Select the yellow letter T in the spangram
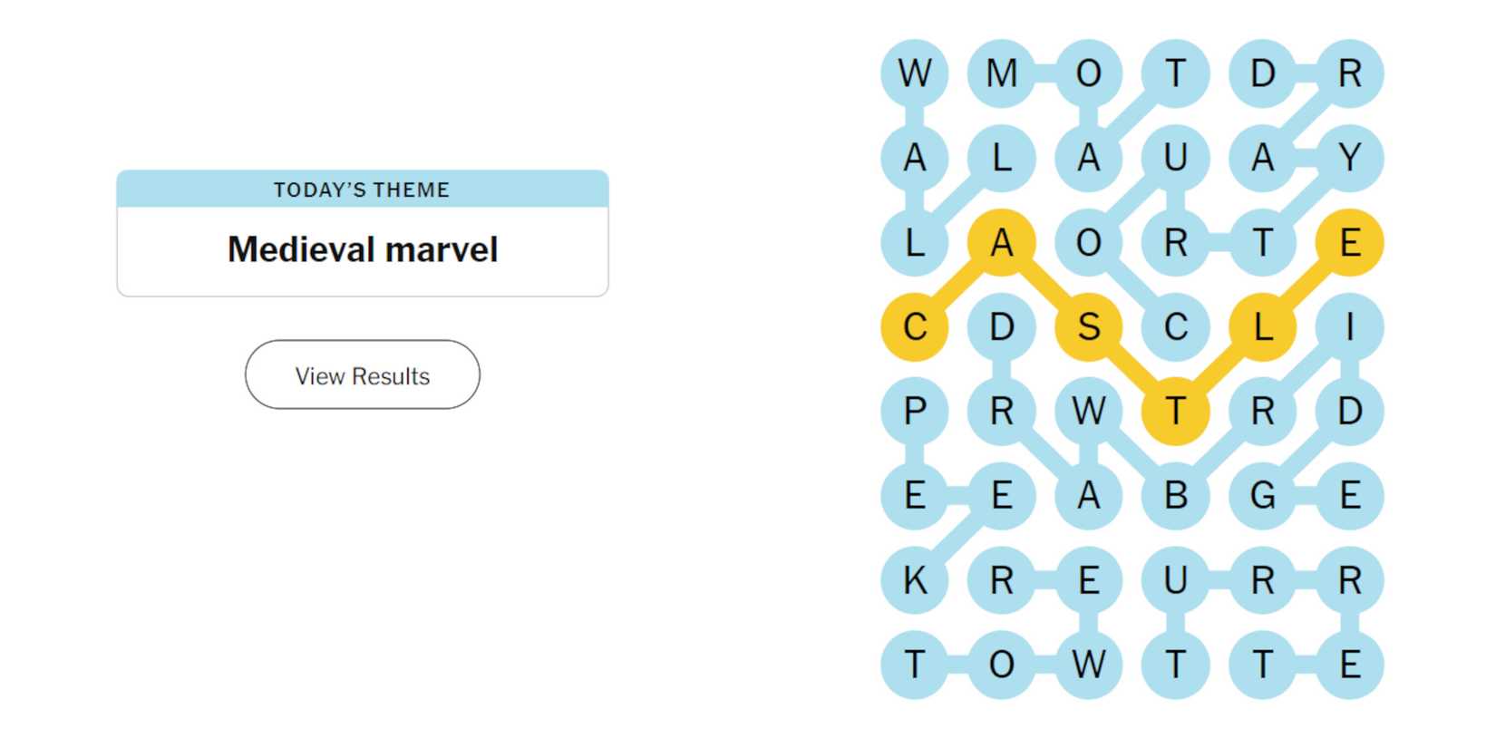 pyautogui.click(x=1176, y=412)
